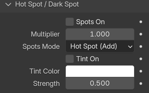This screenshot has width=149, height=93.
Task: Click animate dot beside Spots On
Action: click(x=141, y=22)
